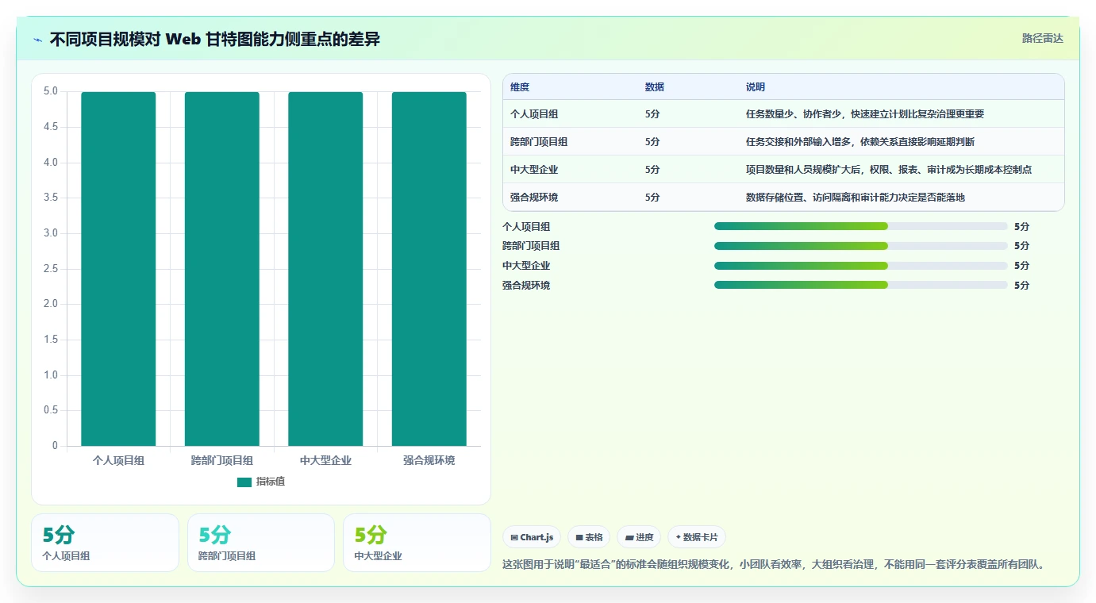
Task: Click the 2.5 tick on the y-axis
Action: [x=50, y=269]
